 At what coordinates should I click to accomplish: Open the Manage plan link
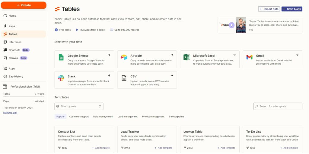tap(10, 113)
